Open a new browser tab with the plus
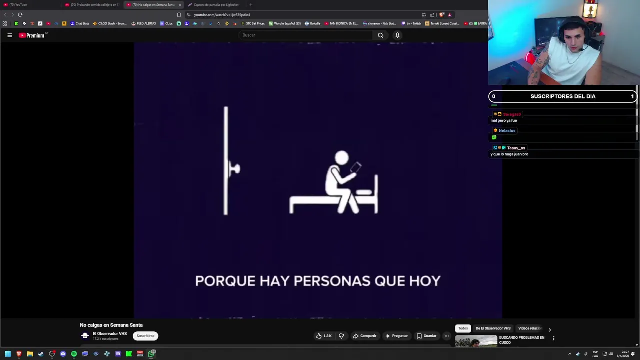The image size is (640, 360). pos(251,5)
